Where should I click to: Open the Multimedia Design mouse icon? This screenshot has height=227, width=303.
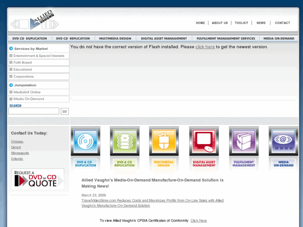click(164, 141)
